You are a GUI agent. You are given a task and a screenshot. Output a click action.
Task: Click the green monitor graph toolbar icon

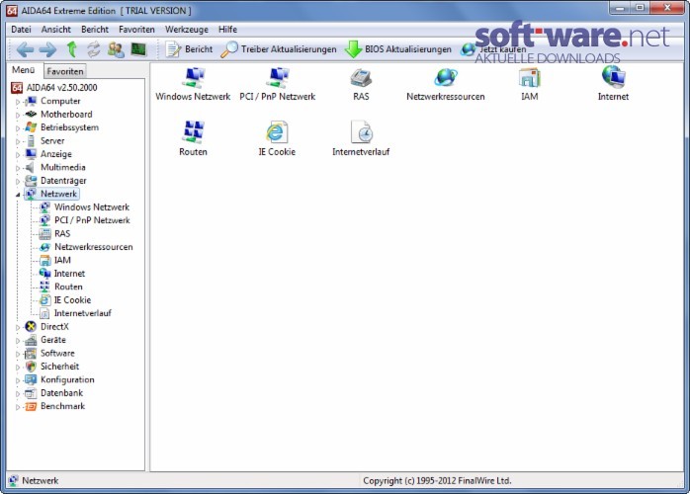[x=138, y=49]
